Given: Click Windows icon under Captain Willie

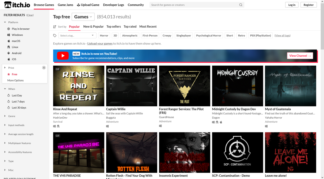Looking at the screenshot, I should click(x=107, y=126).
